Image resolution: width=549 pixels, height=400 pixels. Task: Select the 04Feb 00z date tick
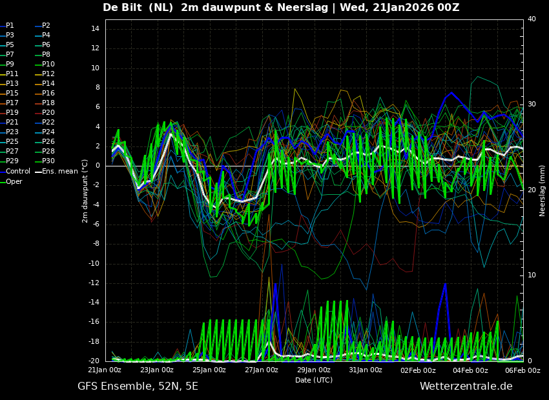pyautogui.click(x=470, y=370)
